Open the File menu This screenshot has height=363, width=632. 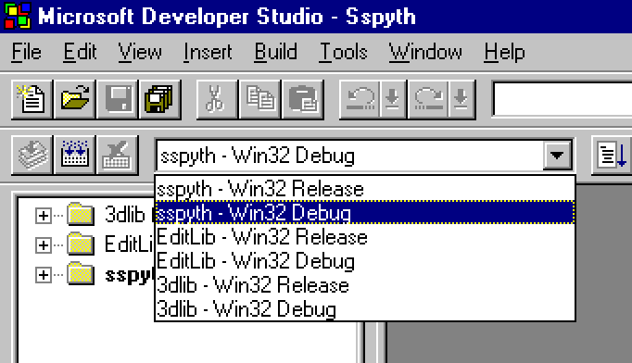[26, 53]
